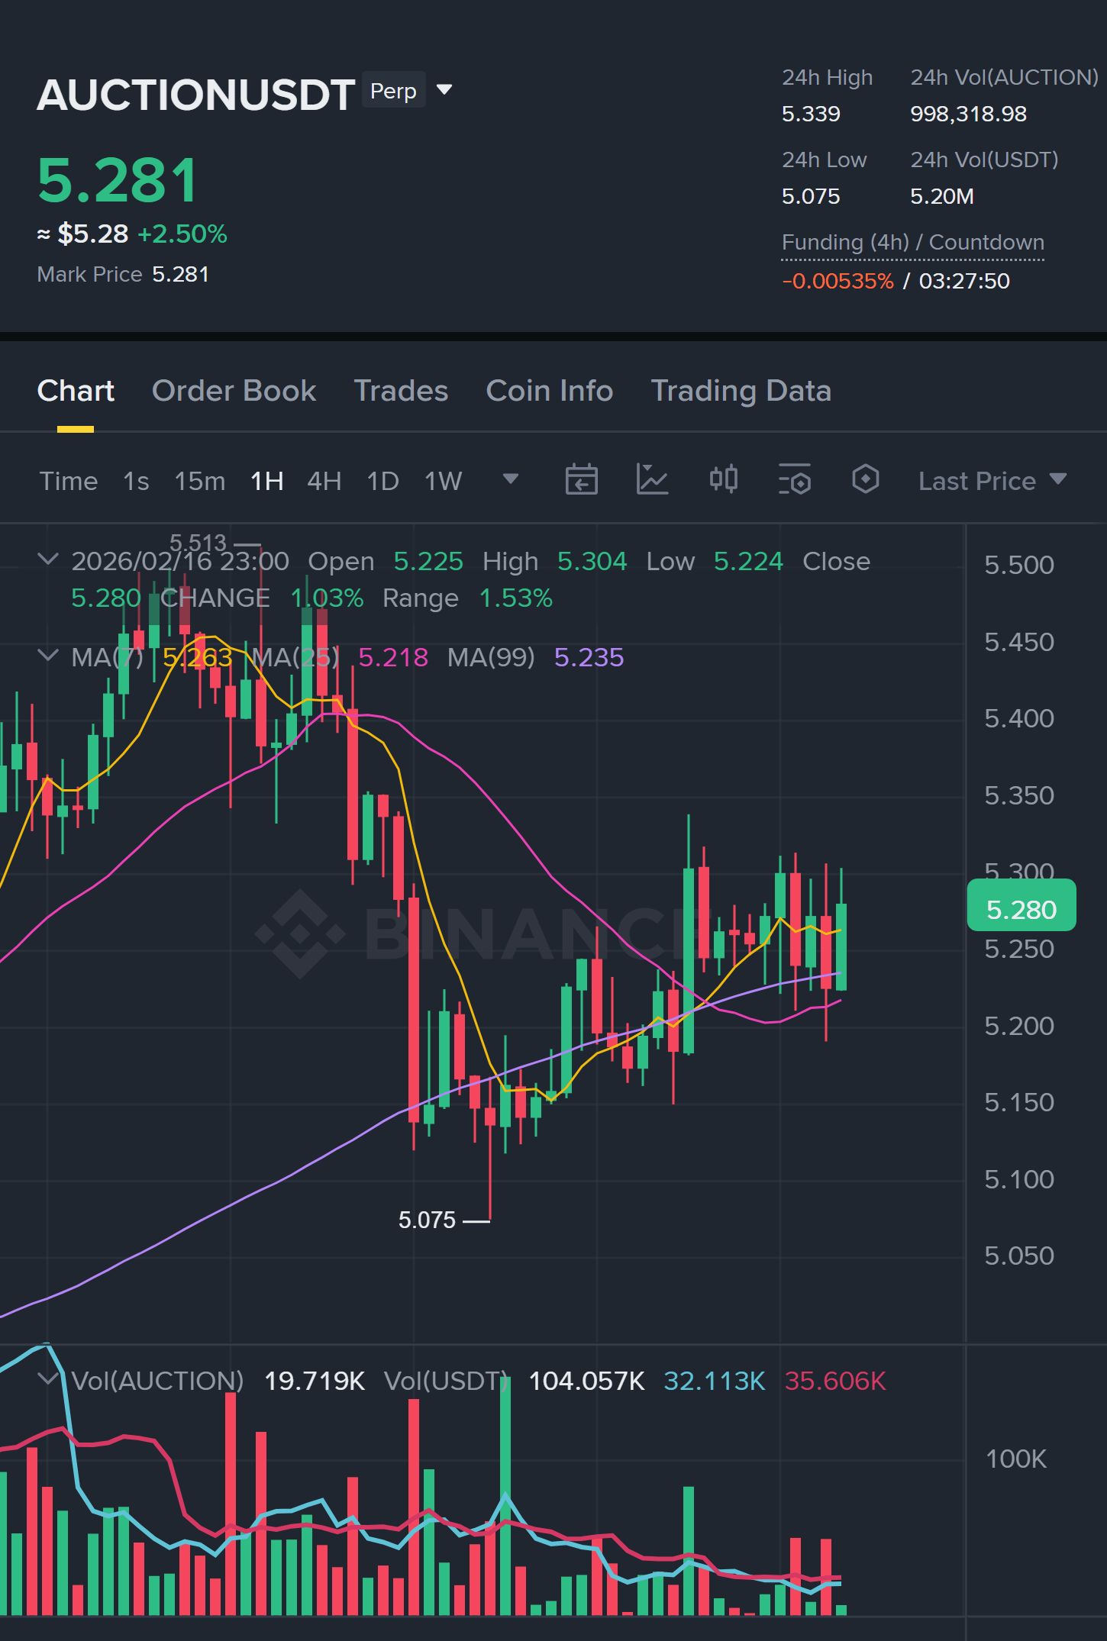Viewport: 1107px width, 1641px height.
Task: Click the 24h Vol(AUCTION) value 998,318.98
Action: point(968,114)
